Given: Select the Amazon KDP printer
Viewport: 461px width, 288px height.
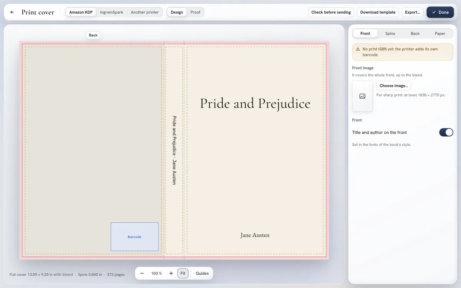Looking at the screenshot, I should click(81, 12).
